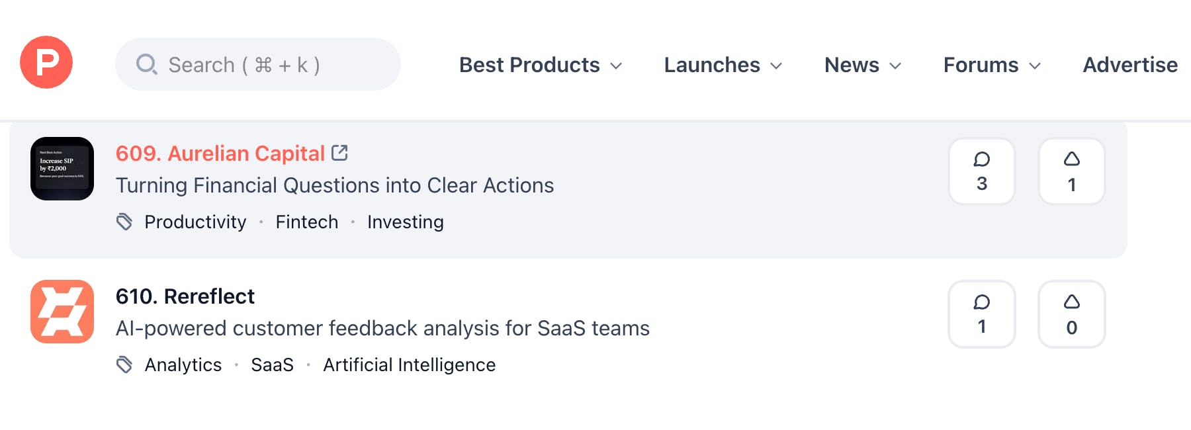Open external link icon beside Aurelian Capital
Viewport: 1191px width, 430px height.
339,153
